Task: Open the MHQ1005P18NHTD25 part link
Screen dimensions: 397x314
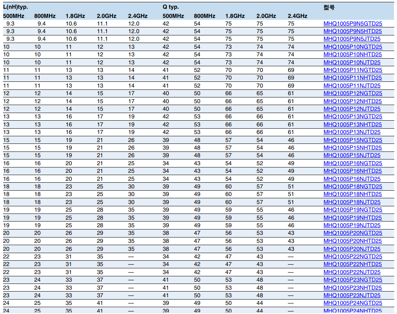Action: click(352, 194)
